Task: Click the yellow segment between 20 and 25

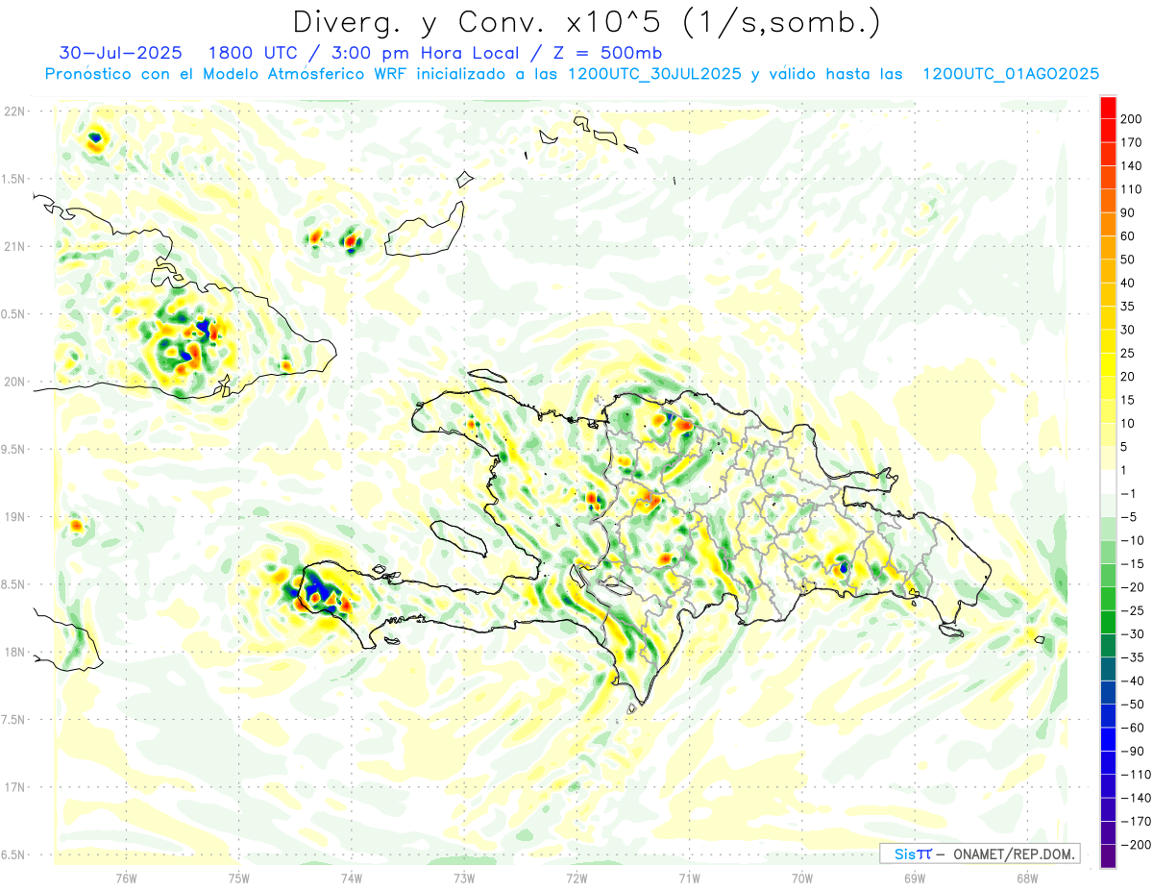Action: click(x=1109, y=365)
